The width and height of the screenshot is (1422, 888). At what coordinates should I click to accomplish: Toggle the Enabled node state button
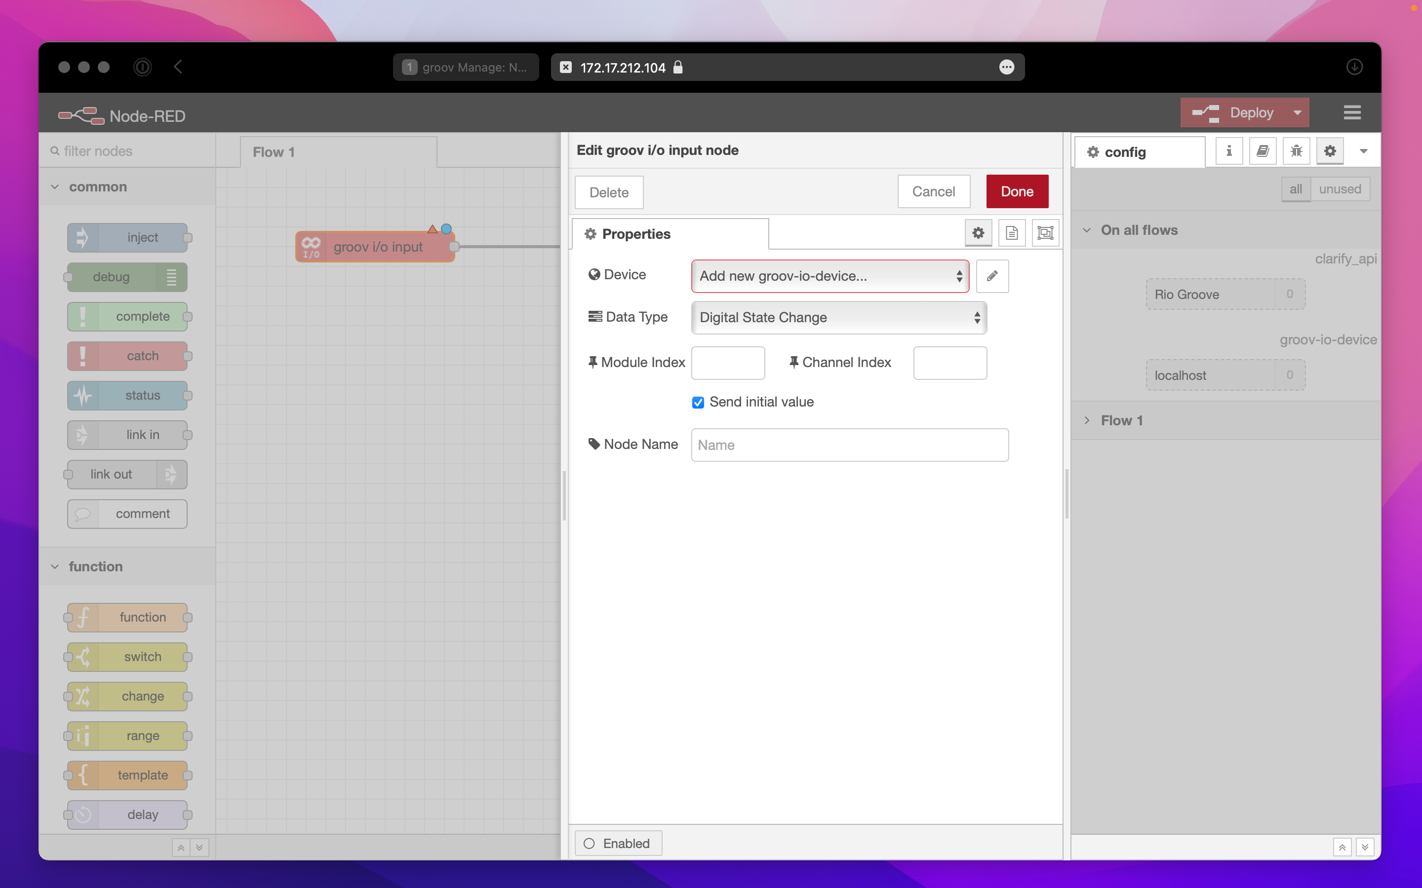click(x=618, y=844)
